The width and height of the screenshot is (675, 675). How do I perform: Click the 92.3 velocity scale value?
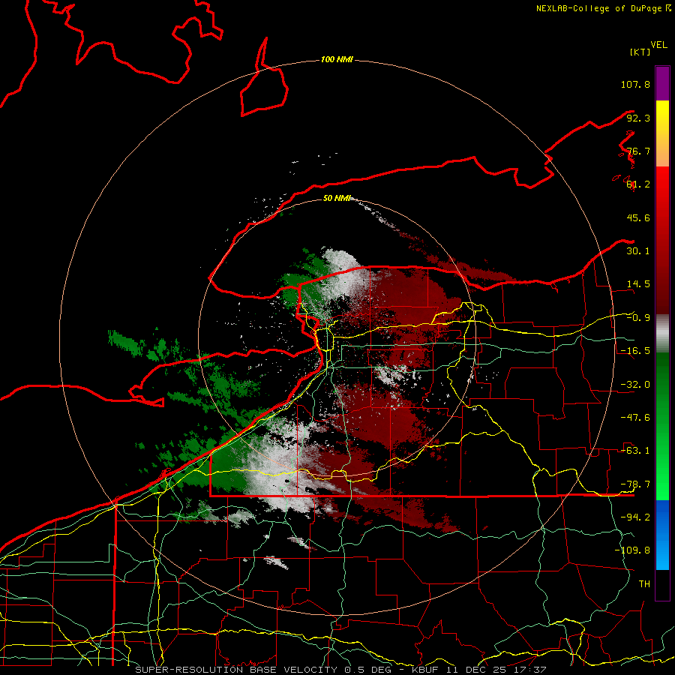638,118
